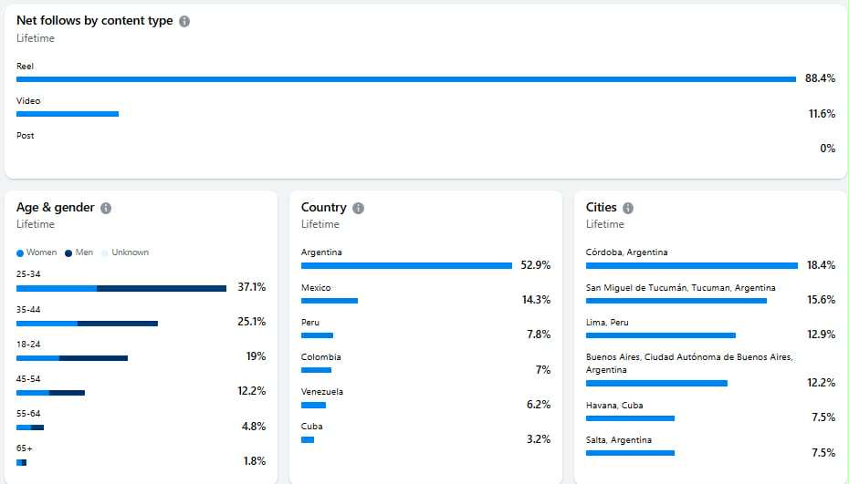The height and width of the screenshot is (484, 849).
Task: Select the 45-54 age group bar
Action: pyautogui.click(x=50, y=393)
